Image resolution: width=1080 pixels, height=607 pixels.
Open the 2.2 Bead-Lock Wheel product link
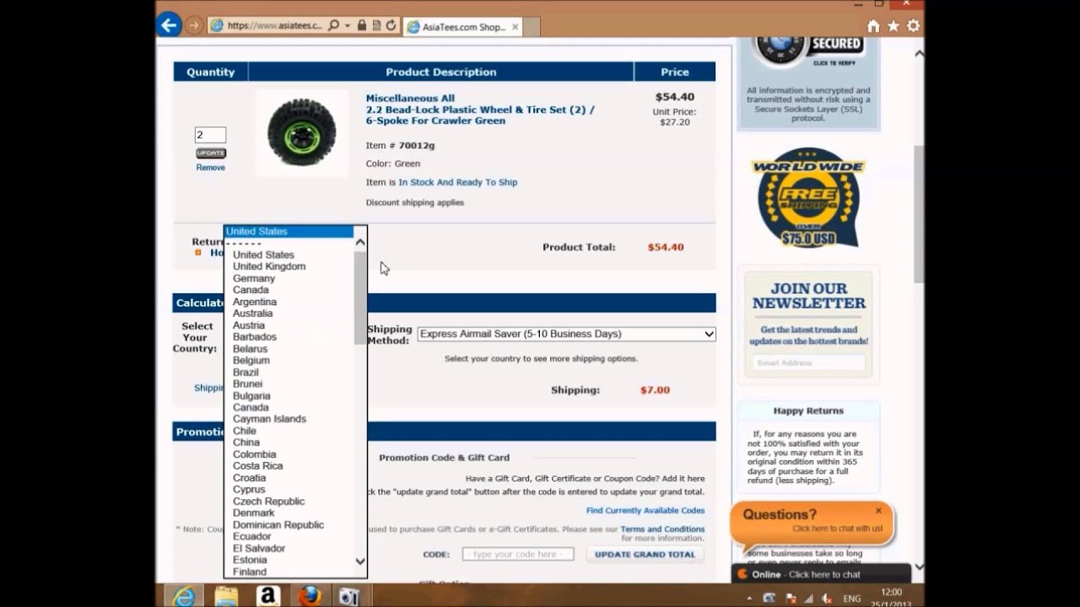[x=480, y=115]
